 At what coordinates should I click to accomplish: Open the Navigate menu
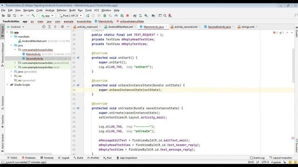click(x=28, y=10)
